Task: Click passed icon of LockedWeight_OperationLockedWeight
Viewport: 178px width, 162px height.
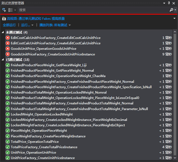Action: pyautogui.click(x=8, y=114)
